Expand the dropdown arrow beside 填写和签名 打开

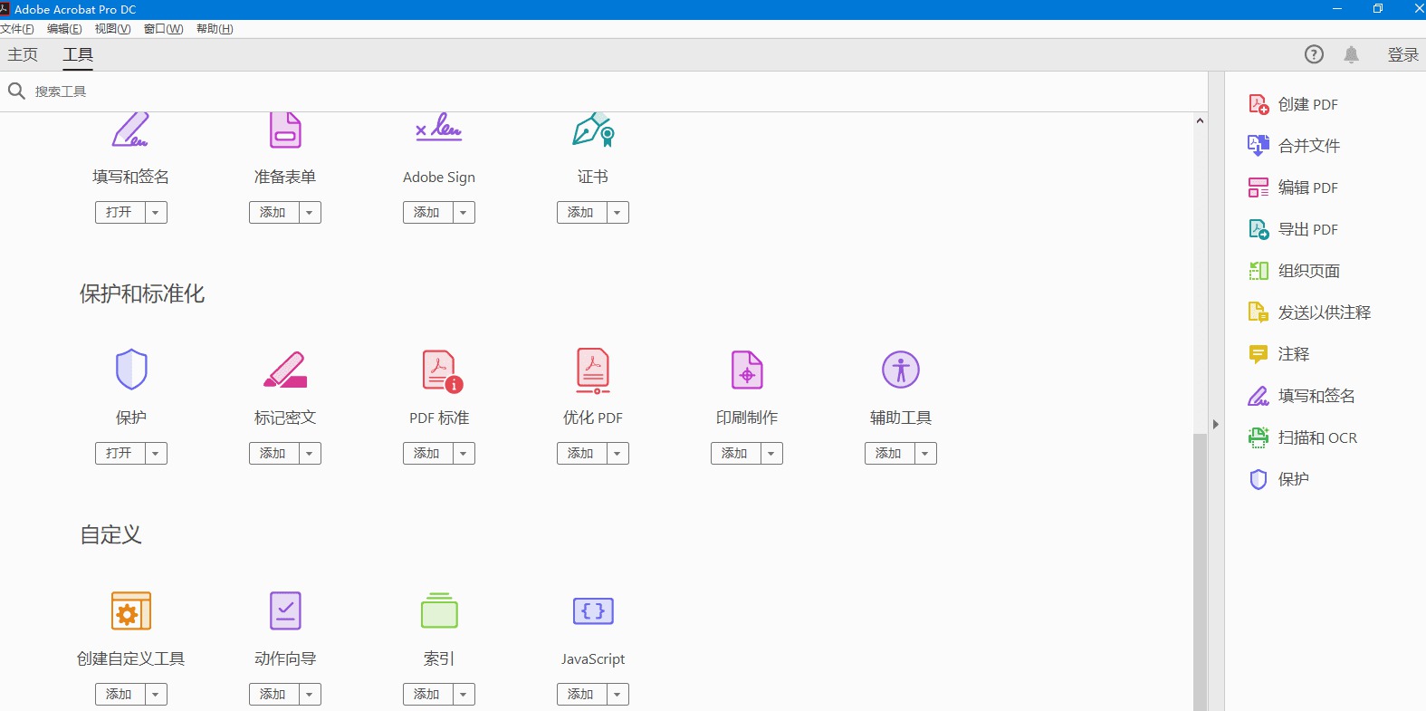(156, 213)
